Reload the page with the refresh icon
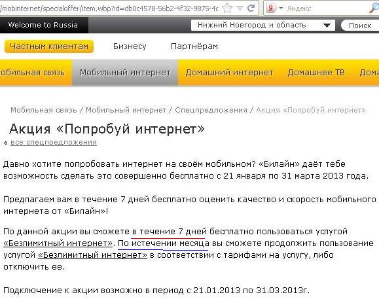Image resolution: width=379 pixels, height=301 pixels. coord(251,9)
